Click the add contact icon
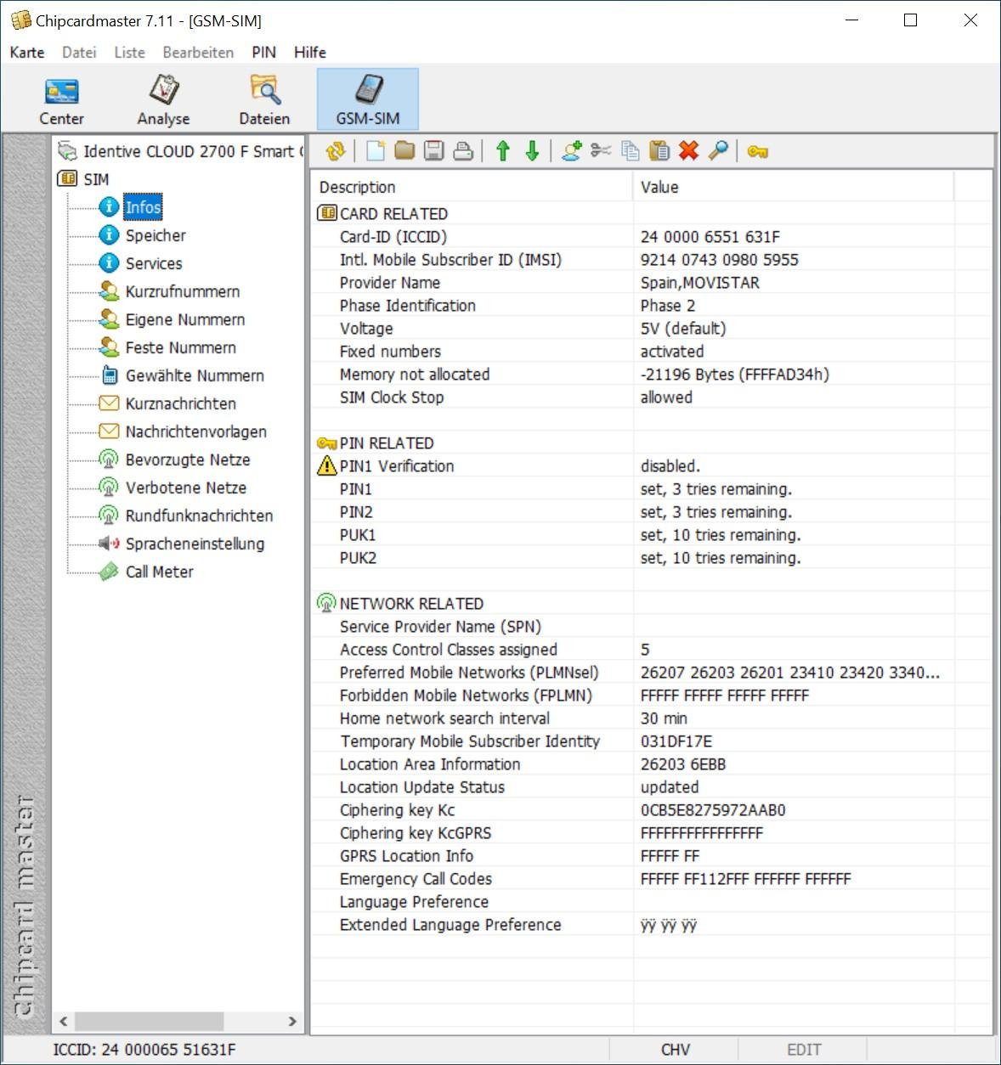The image size is (1001, 1065). (572, 151)
